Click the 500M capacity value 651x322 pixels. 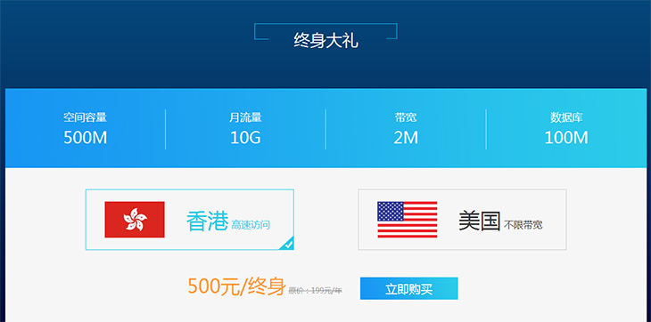85,138
